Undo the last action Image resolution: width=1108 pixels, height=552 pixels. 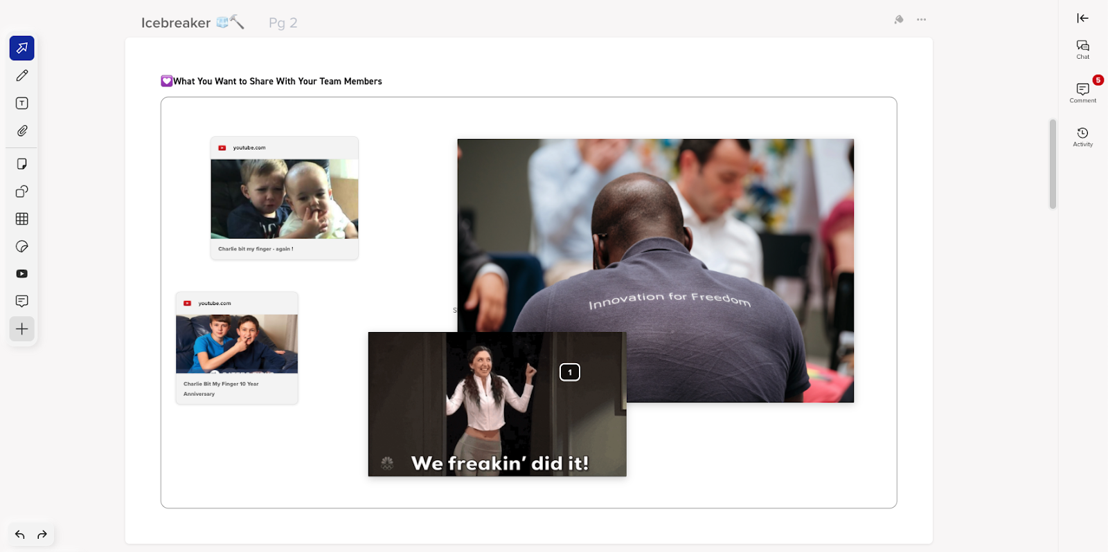pos(20,535)
